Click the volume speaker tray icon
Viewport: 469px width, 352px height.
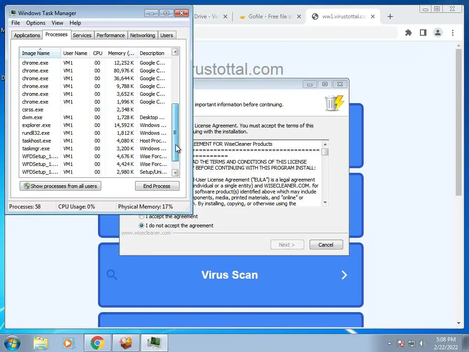pos(422,343)
